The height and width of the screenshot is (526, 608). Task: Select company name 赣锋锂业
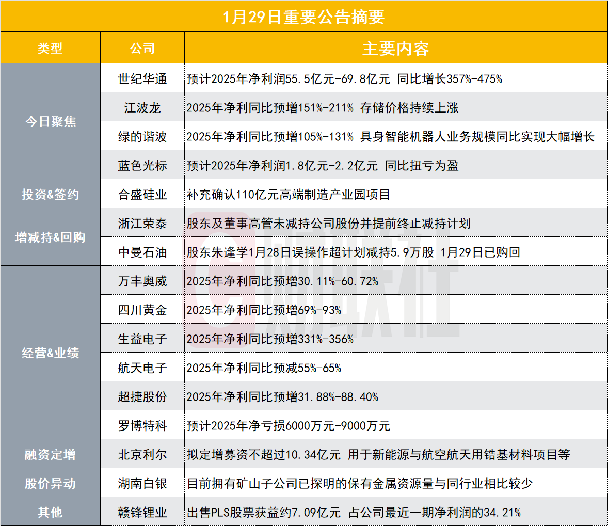142,512
